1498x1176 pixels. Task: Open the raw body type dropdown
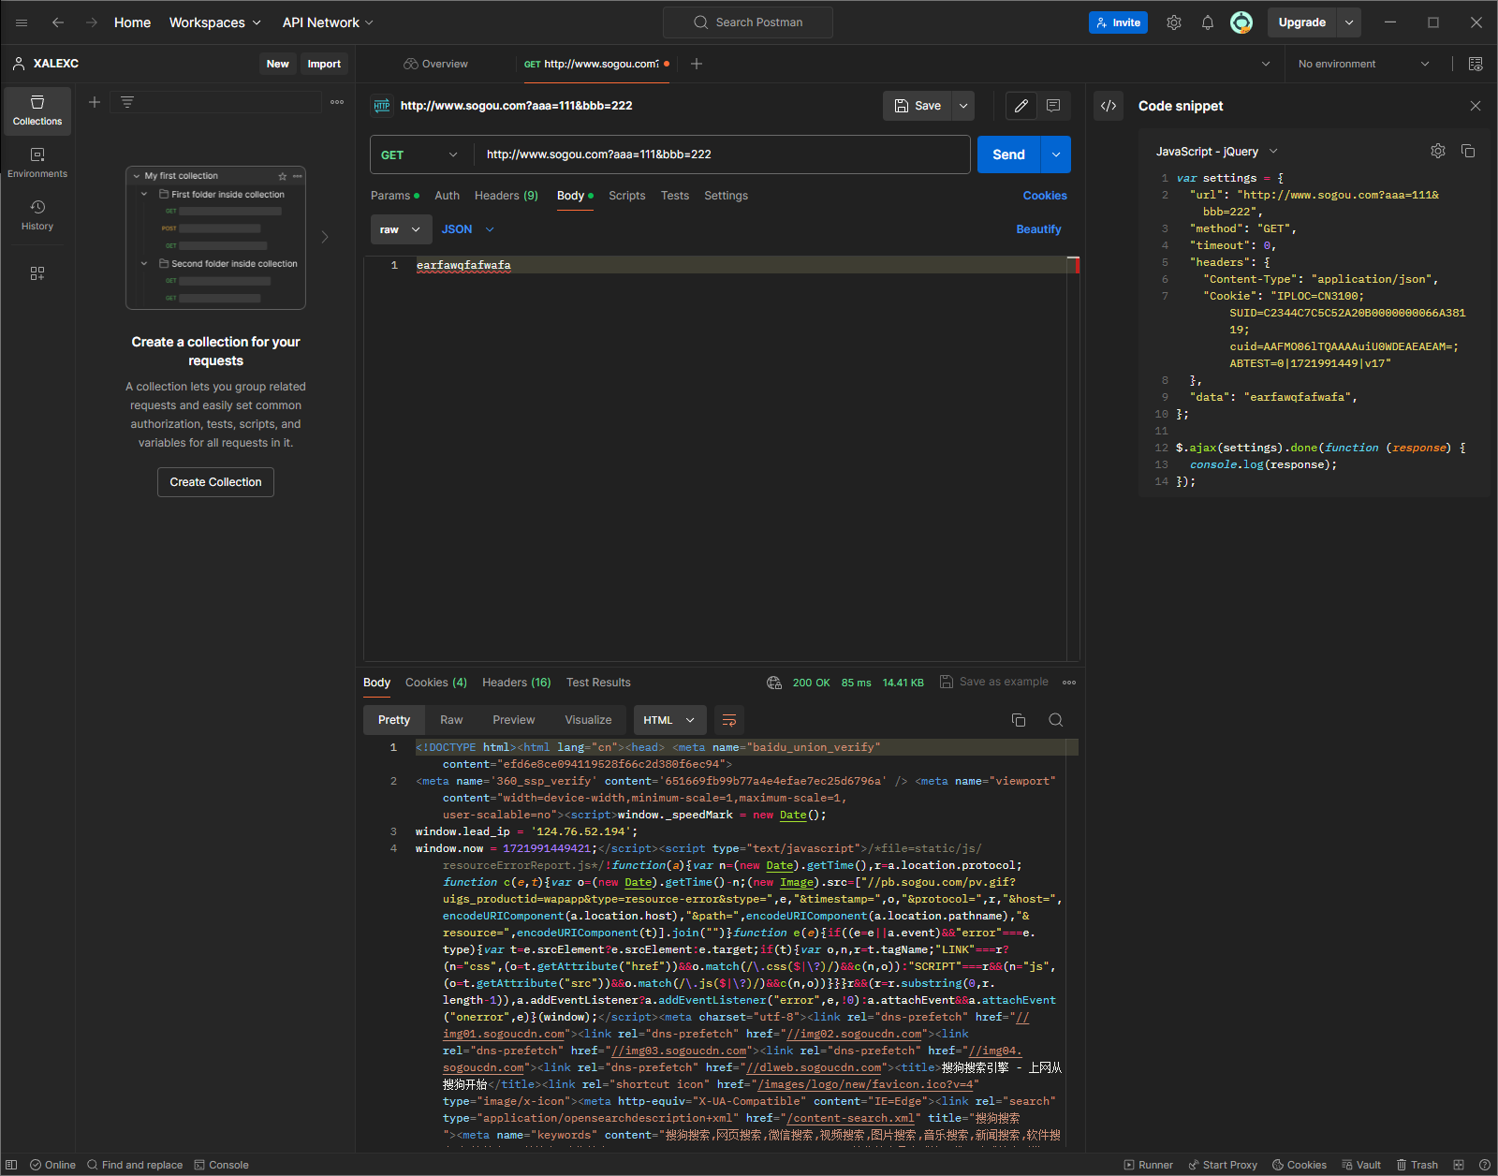click(401, 229)
